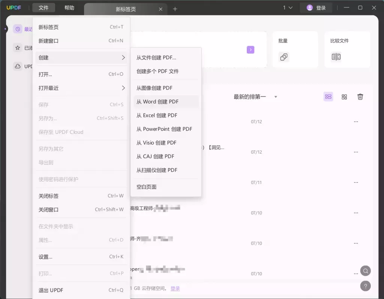Switch to list view layout
The width and height of the screenshot is (384, 299).
click(x=328, y=97)
